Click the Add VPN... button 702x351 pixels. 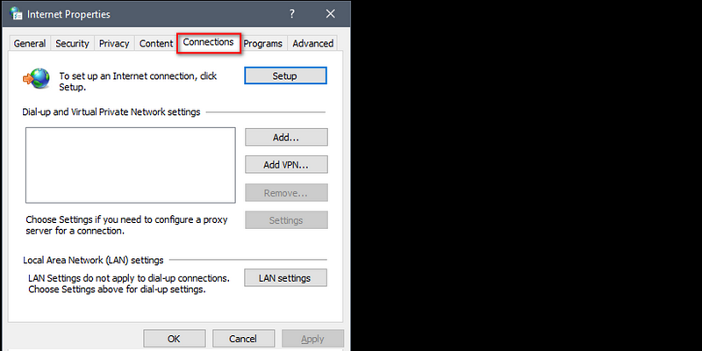tap(286, 164)
